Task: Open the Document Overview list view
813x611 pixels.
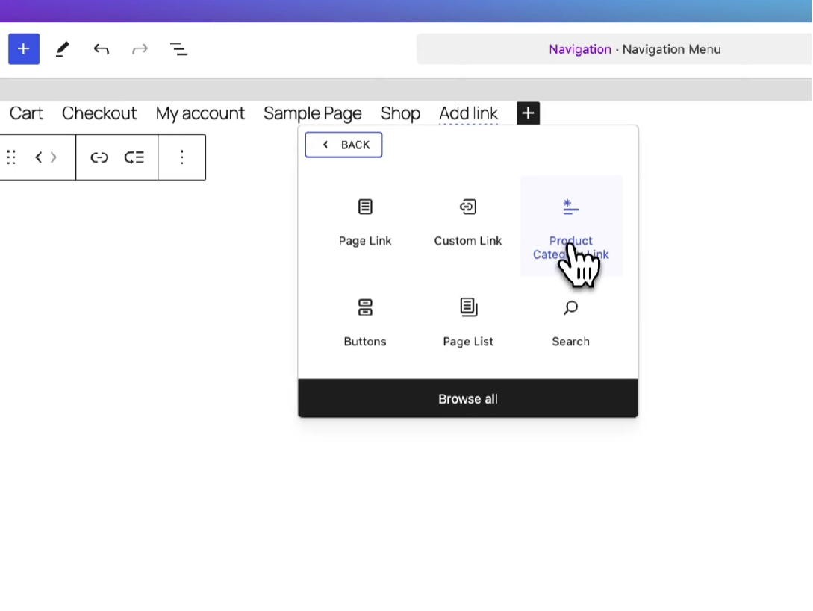Action: 178,48
